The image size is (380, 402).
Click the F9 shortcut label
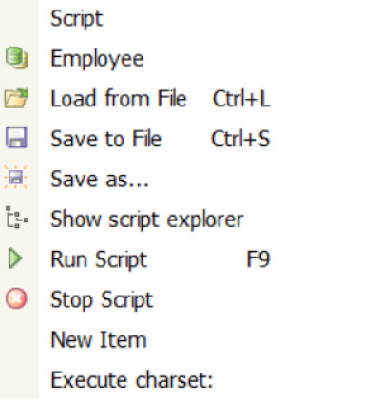tap(258, 259)
